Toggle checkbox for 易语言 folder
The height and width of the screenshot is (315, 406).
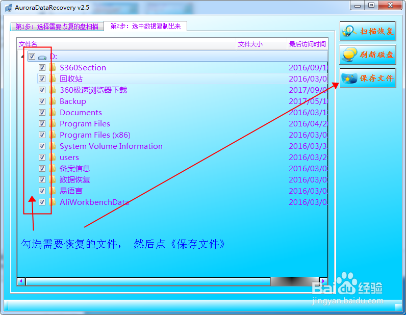pyautogui.click(x=42, y=191)
